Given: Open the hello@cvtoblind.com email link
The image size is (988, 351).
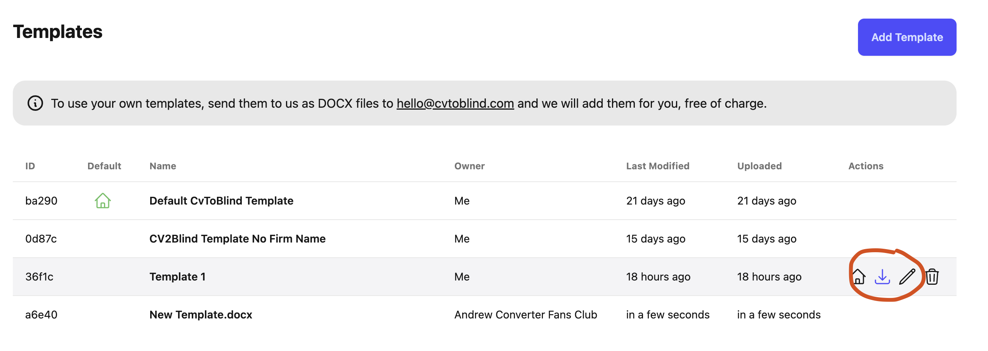Looking at the screenshot, I should pyautogui.click(x=455, y=103).
